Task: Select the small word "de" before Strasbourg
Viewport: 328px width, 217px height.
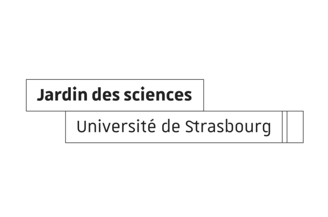Action: [x=171, y=127]
